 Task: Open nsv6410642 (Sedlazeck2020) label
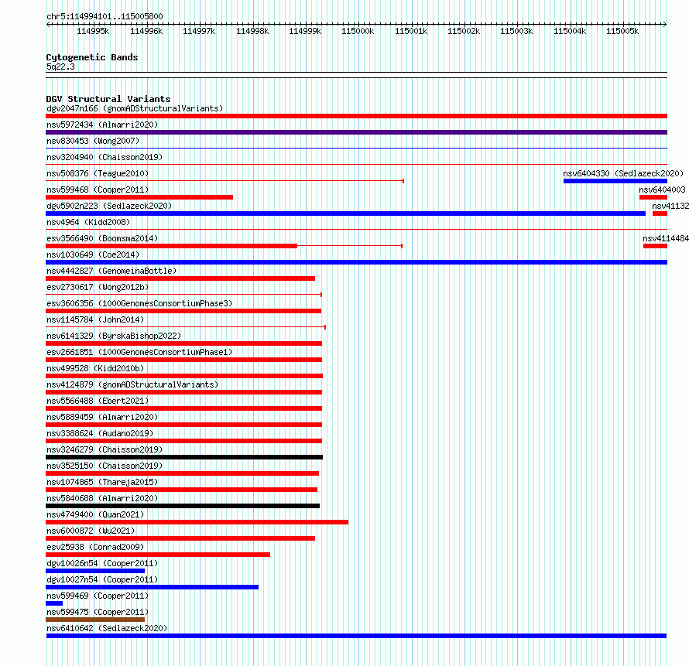[107, 628]
